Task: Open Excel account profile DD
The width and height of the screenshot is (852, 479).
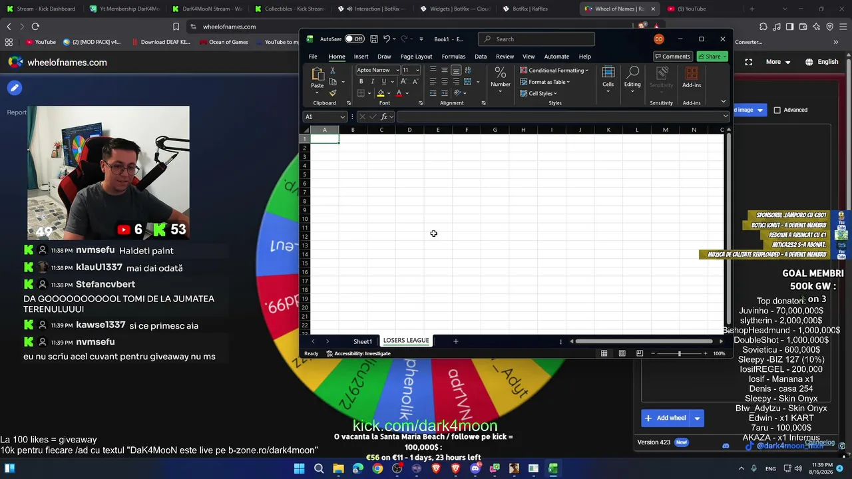Action: (658, 39)
